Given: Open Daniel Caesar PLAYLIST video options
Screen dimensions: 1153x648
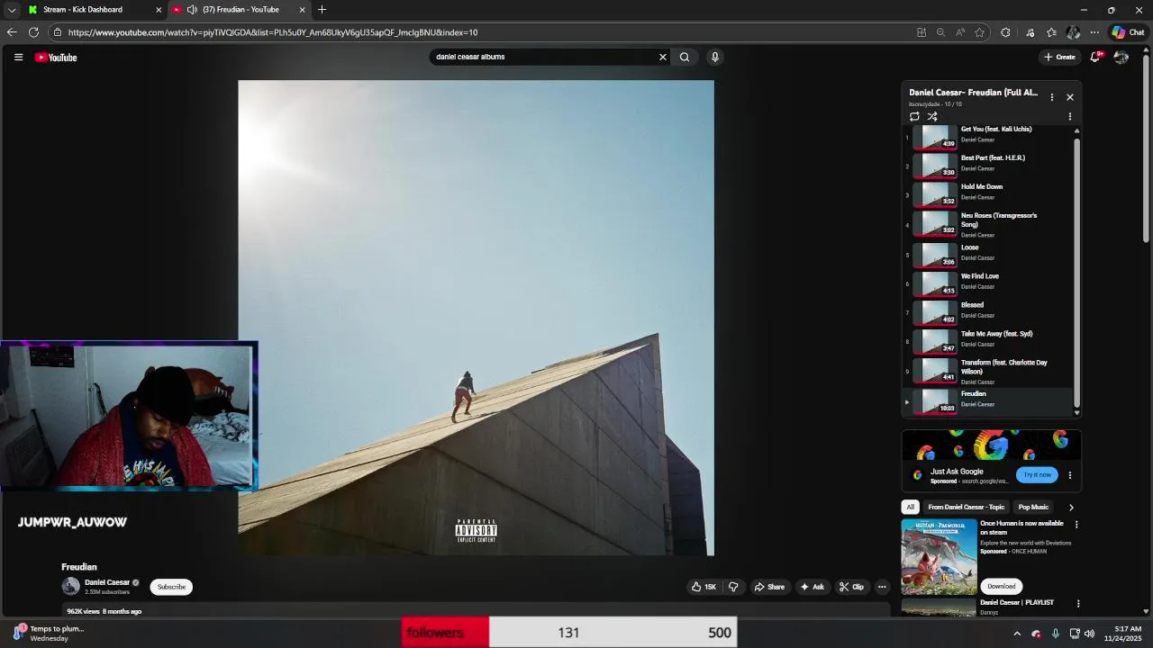Looking at the screenshot, I should tap(1077, 604).
